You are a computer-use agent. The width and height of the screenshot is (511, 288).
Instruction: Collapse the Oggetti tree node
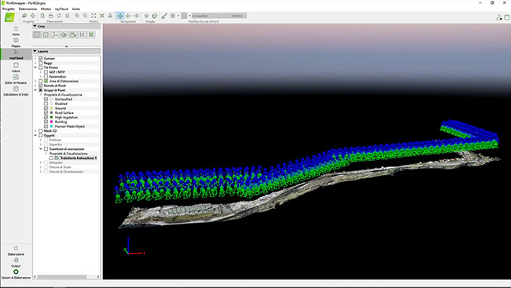tap(35, 136)
